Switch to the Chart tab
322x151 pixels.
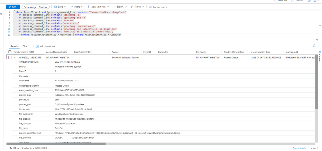[25, 46]
